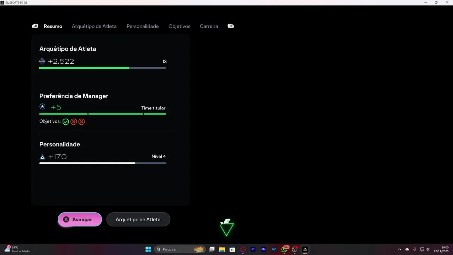
Task: Select the Carreira tab
Action: tap(209, 26)
